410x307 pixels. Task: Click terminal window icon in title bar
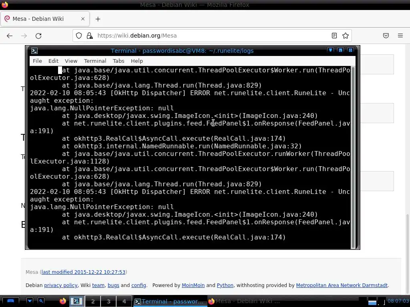coord(34,51)
